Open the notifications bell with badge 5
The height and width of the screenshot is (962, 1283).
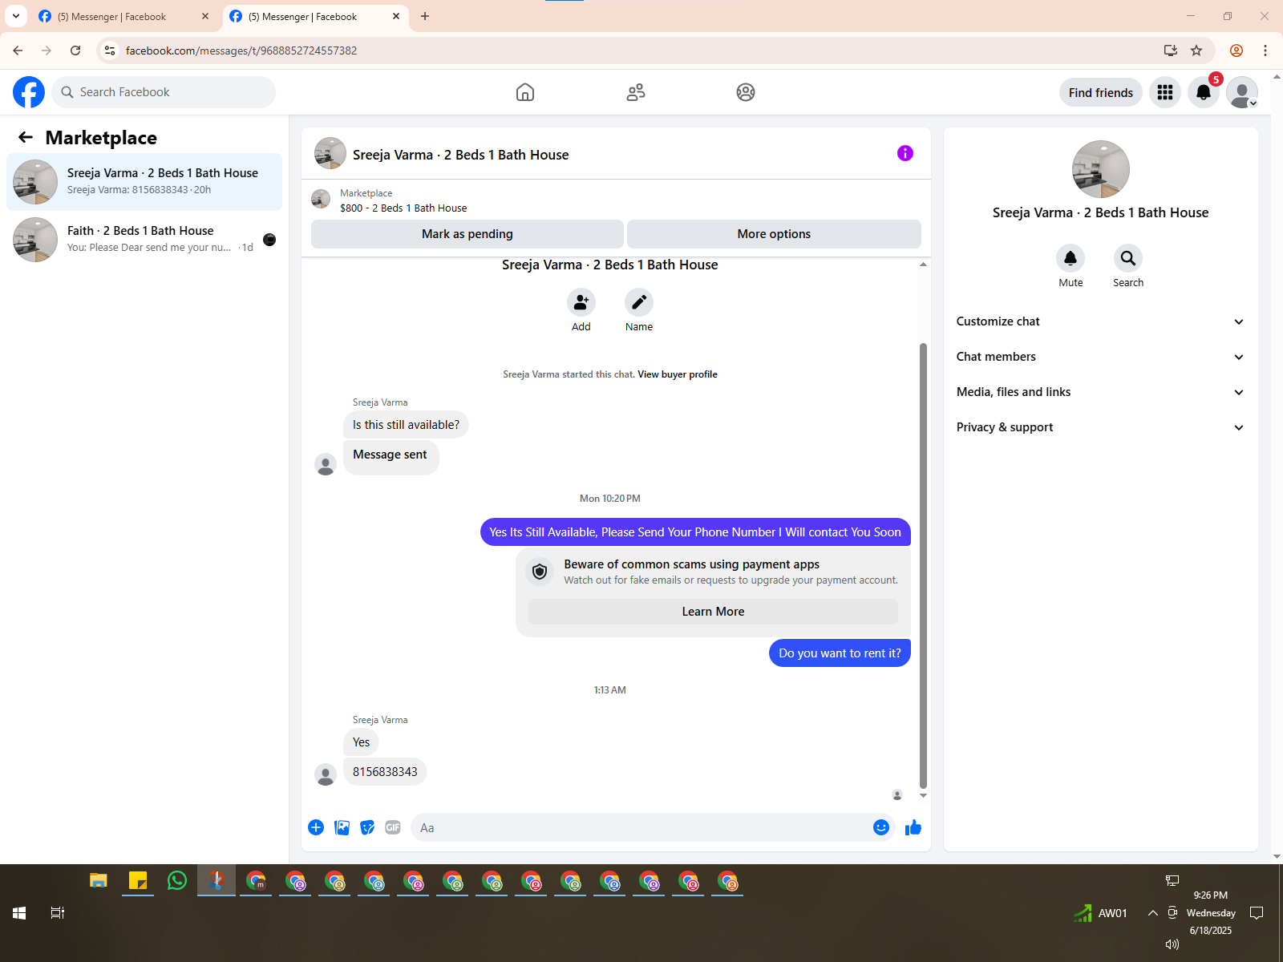pos(1204,92)
